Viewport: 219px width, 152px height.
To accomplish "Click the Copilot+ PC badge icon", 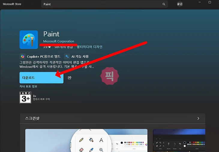I will point(22,56).
